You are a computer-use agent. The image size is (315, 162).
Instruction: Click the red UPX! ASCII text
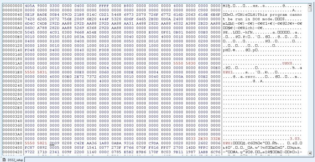coord(228,143)
